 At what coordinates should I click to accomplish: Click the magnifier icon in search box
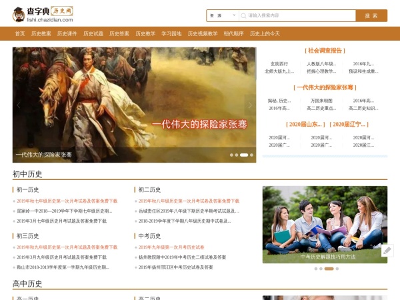tap(243, 15)
